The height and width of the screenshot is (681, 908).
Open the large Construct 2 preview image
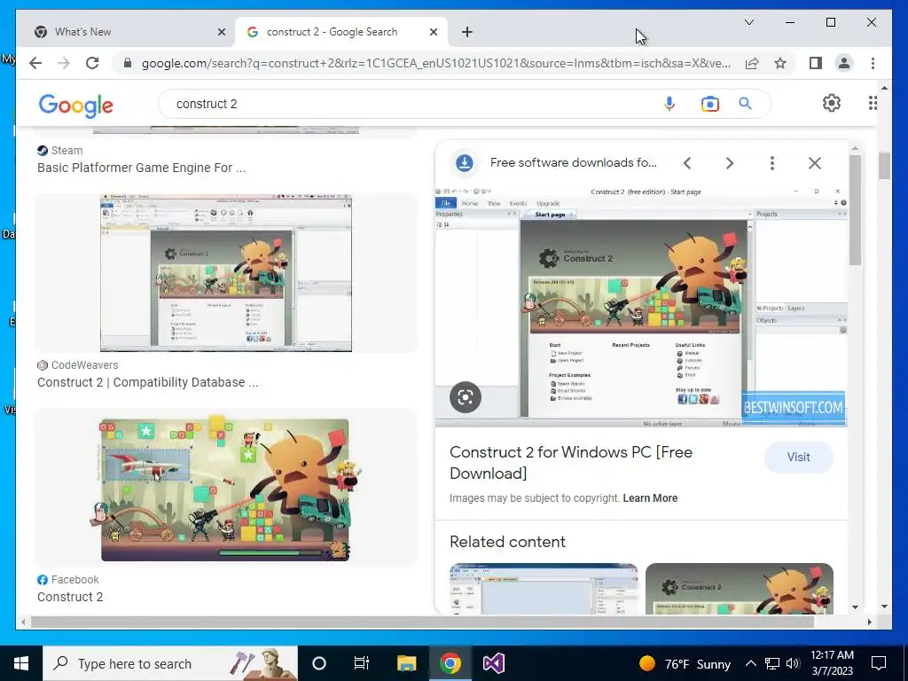641,307
